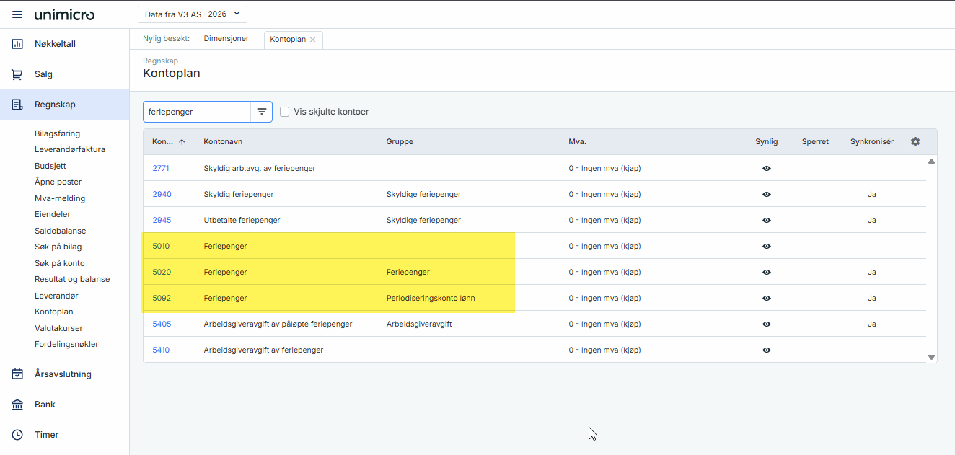Click the Salg shopping cart icon

17,74
